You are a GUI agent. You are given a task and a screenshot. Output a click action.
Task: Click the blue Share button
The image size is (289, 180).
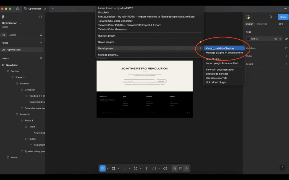coord(283,17)
